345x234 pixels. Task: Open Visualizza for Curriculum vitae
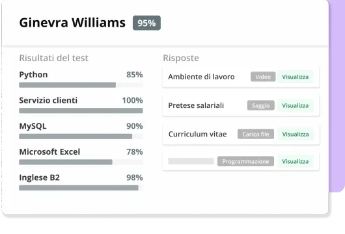click(296, 134)
